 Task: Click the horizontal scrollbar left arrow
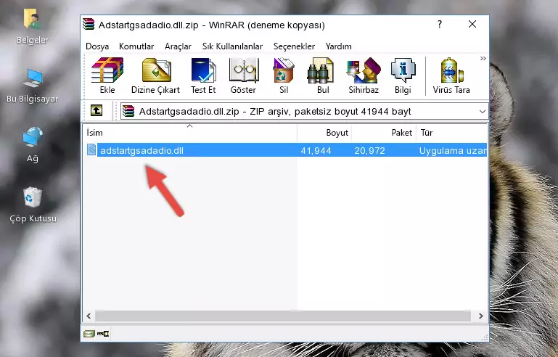pyautogui.click(x=89, y=316)
